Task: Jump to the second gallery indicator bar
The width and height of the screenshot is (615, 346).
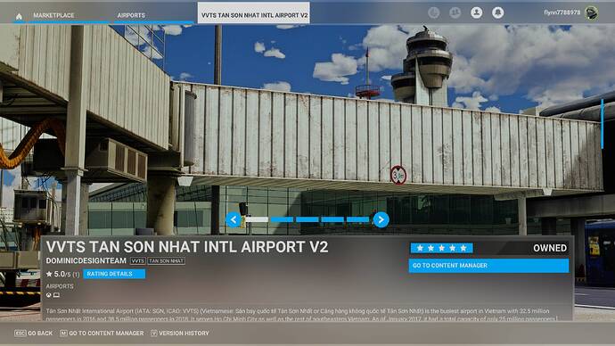Action: point(282,219)
